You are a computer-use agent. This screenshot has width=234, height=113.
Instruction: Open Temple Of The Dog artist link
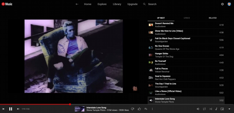[164, 56]
